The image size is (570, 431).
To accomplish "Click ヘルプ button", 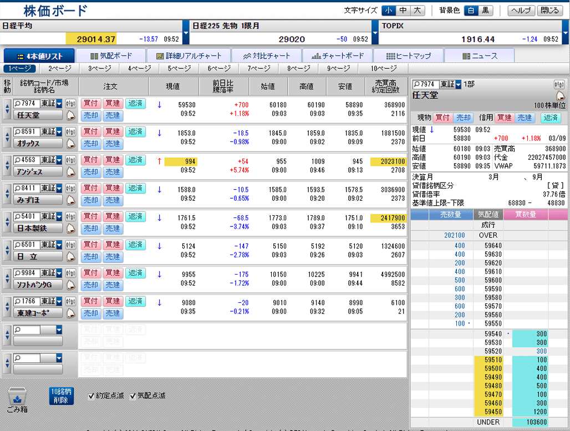I will (x=521, y=11).
